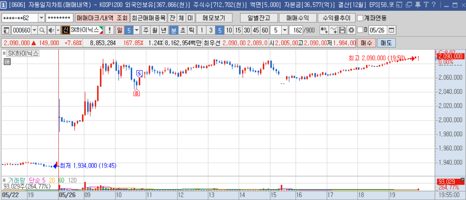Expand stock code 000660 dropdown
Screen dimensions: 466x200
pyautogui.click(x=34, y=30)
